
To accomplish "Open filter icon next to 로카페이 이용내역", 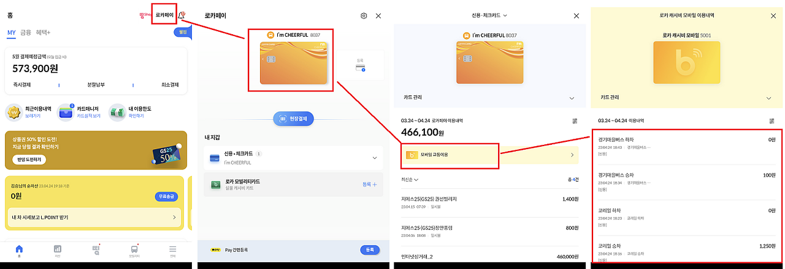I will [574, 121].
